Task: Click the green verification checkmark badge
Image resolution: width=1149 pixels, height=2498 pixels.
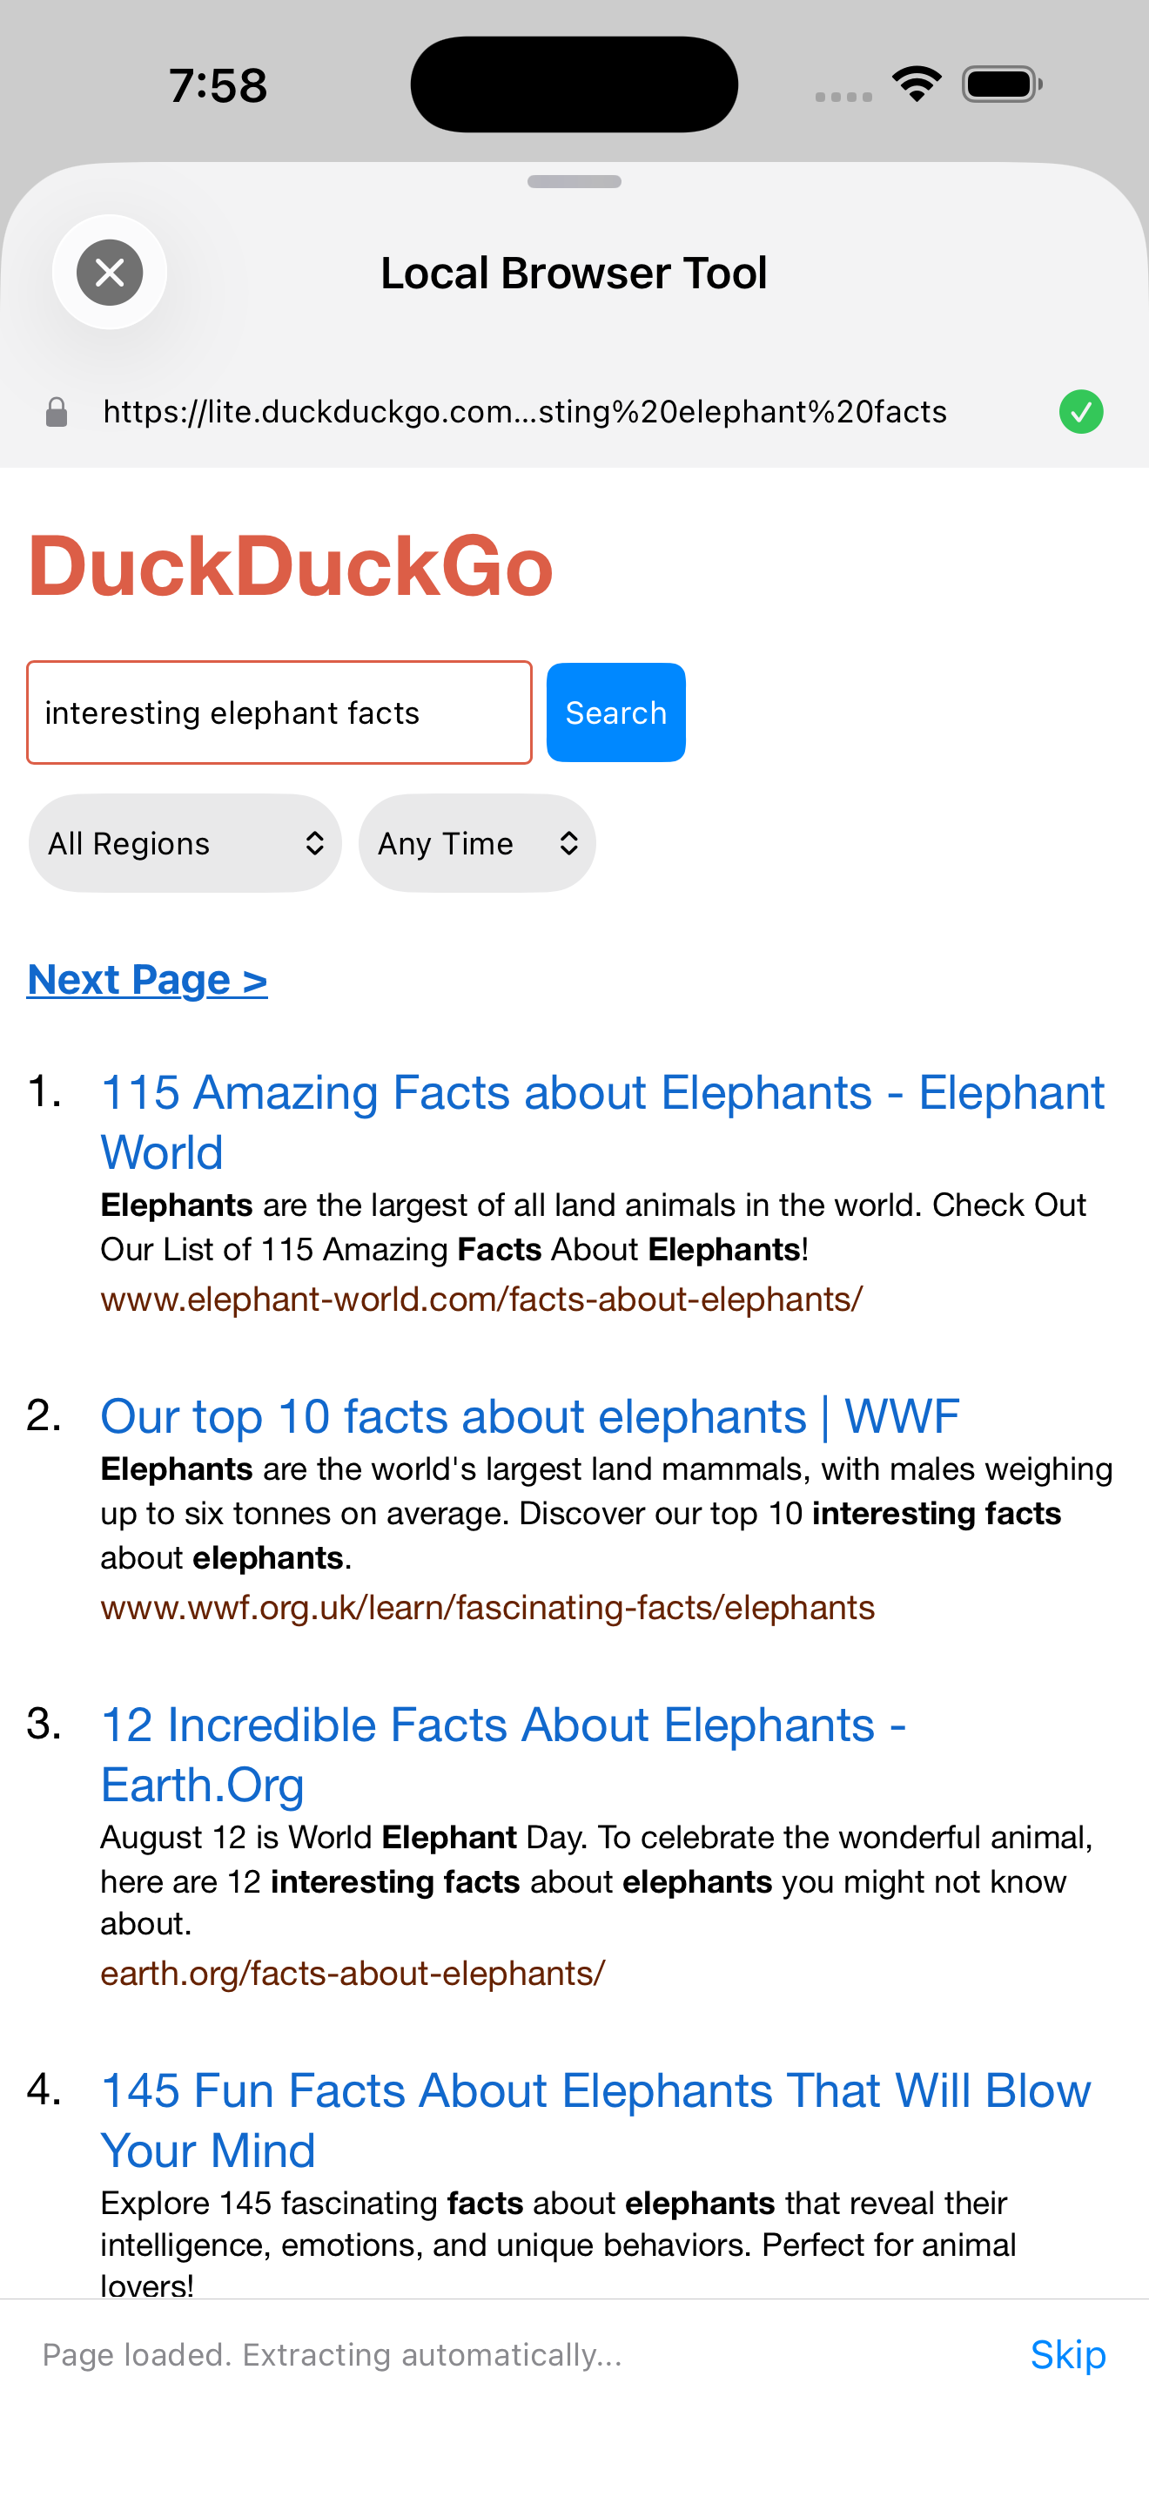Action: point(1082,411)
